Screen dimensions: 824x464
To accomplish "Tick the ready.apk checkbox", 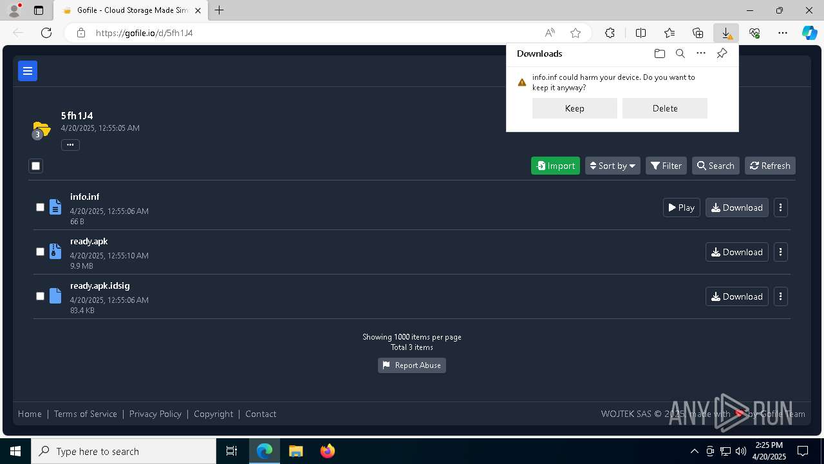I will click(x=40, y=251).
